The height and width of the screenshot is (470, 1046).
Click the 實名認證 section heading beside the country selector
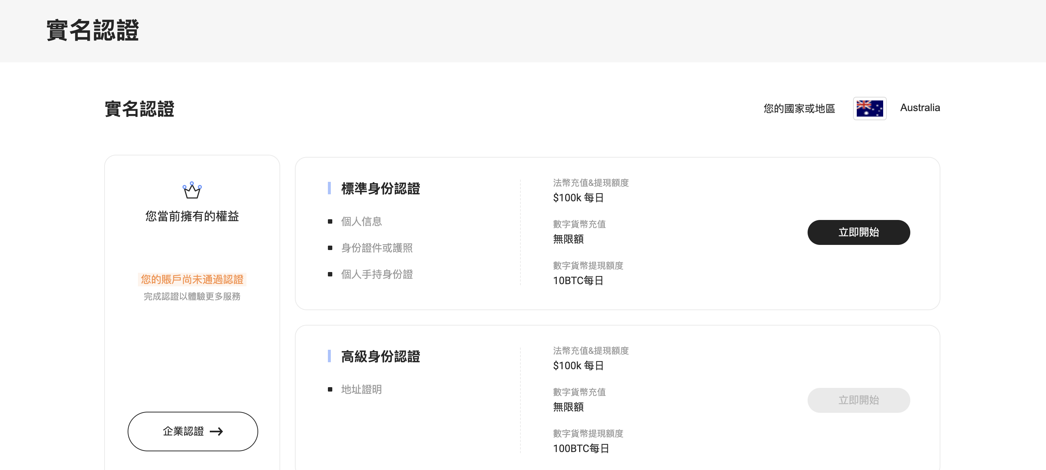(139, 109)
